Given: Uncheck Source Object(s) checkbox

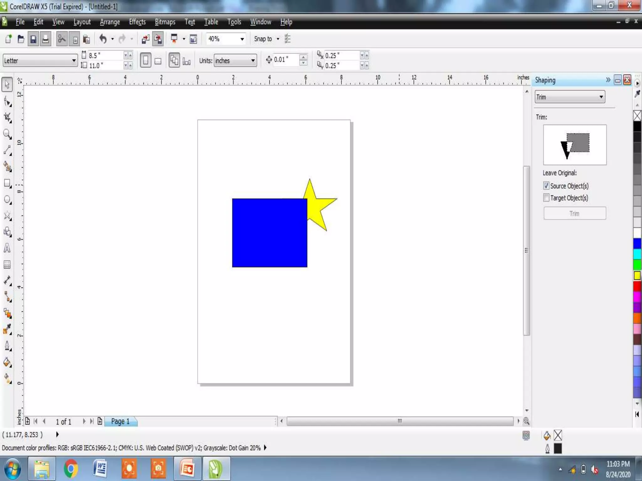Looking at the screenshot, I should [546, 186].
